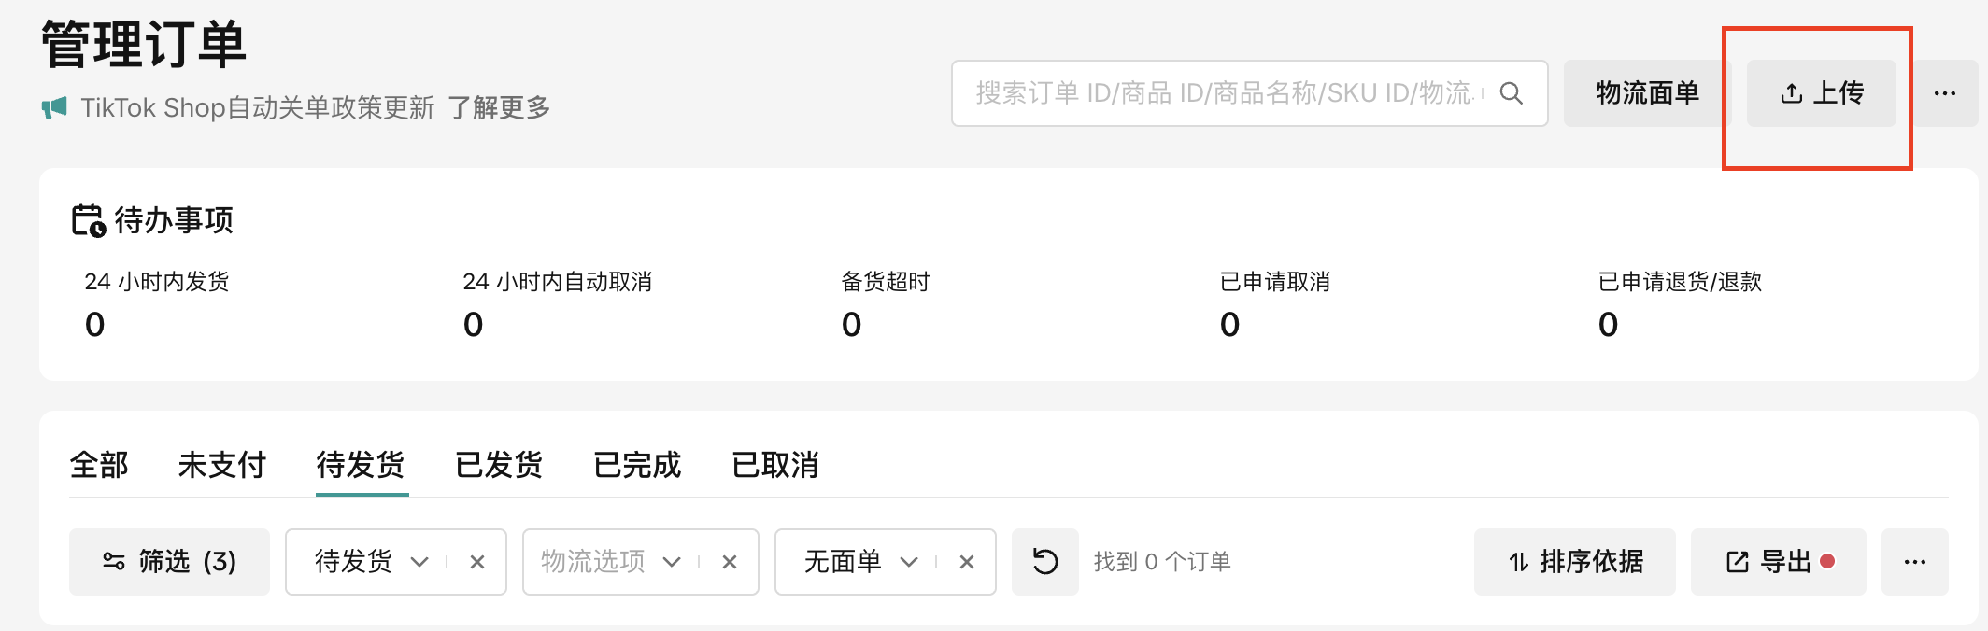The image size is (1988, 631).
Task: Remove the 无面单 filter with its X
Action: [x=967, y=562]
